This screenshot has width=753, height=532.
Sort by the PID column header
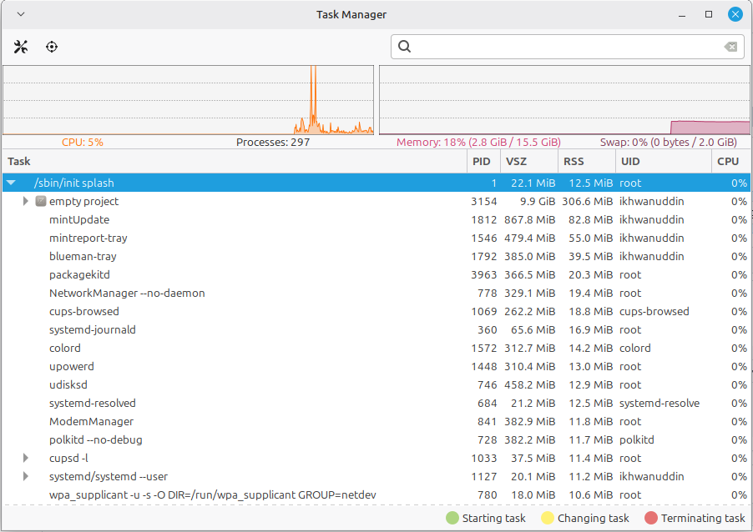[483, 161]
